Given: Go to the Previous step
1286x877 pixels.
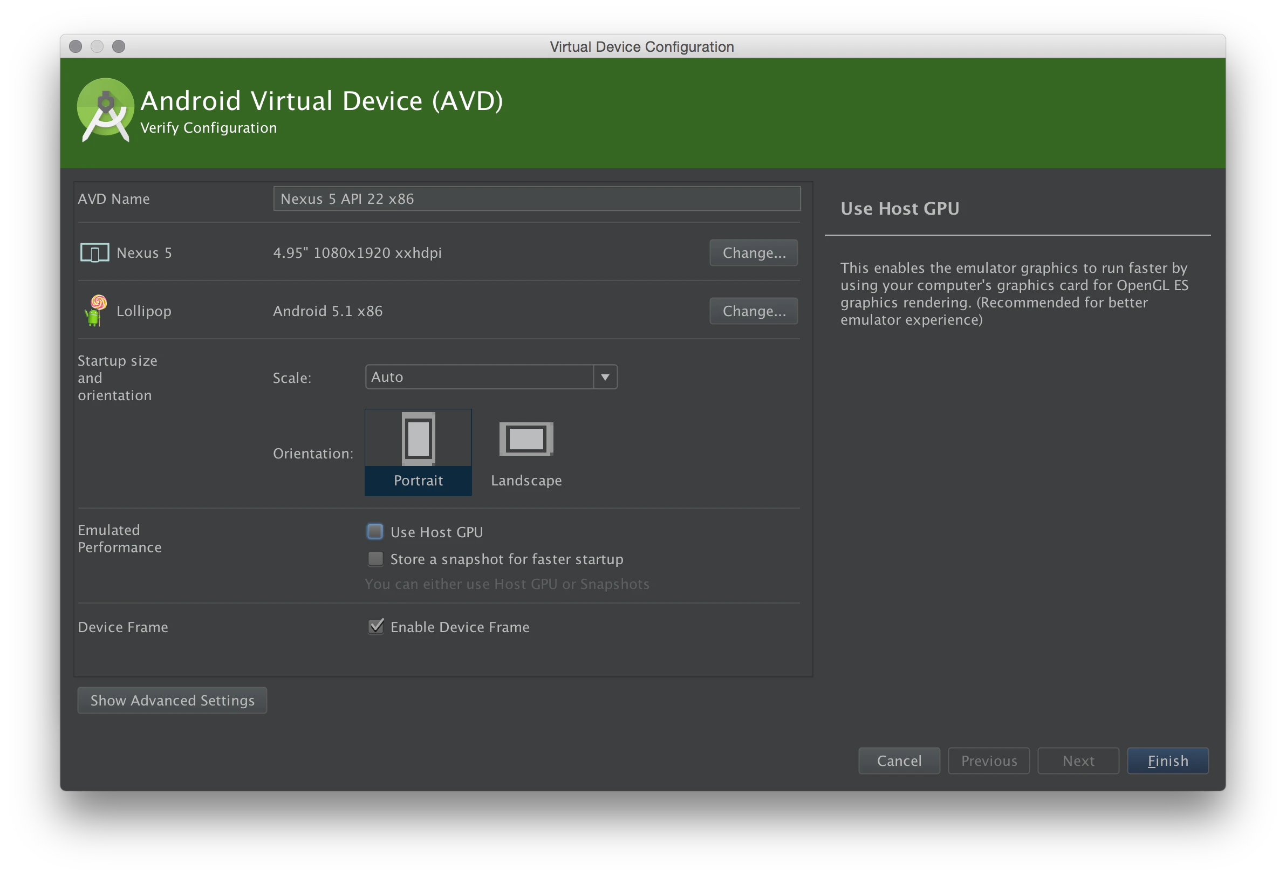Looking at the screenshot, I should coord(988,761).
